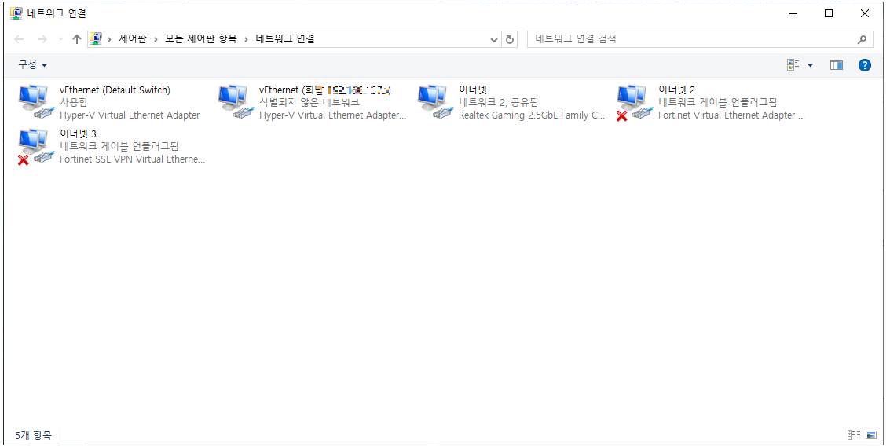Open the 구성 organize menu
890x447 pixels.
(x=32, y=64)
